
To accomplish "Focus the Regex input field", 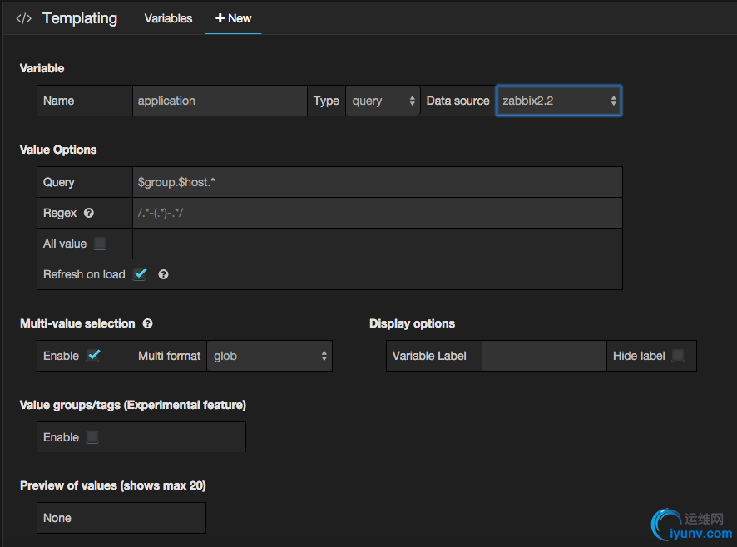I will pyautogui.click(x=376, y=213).
